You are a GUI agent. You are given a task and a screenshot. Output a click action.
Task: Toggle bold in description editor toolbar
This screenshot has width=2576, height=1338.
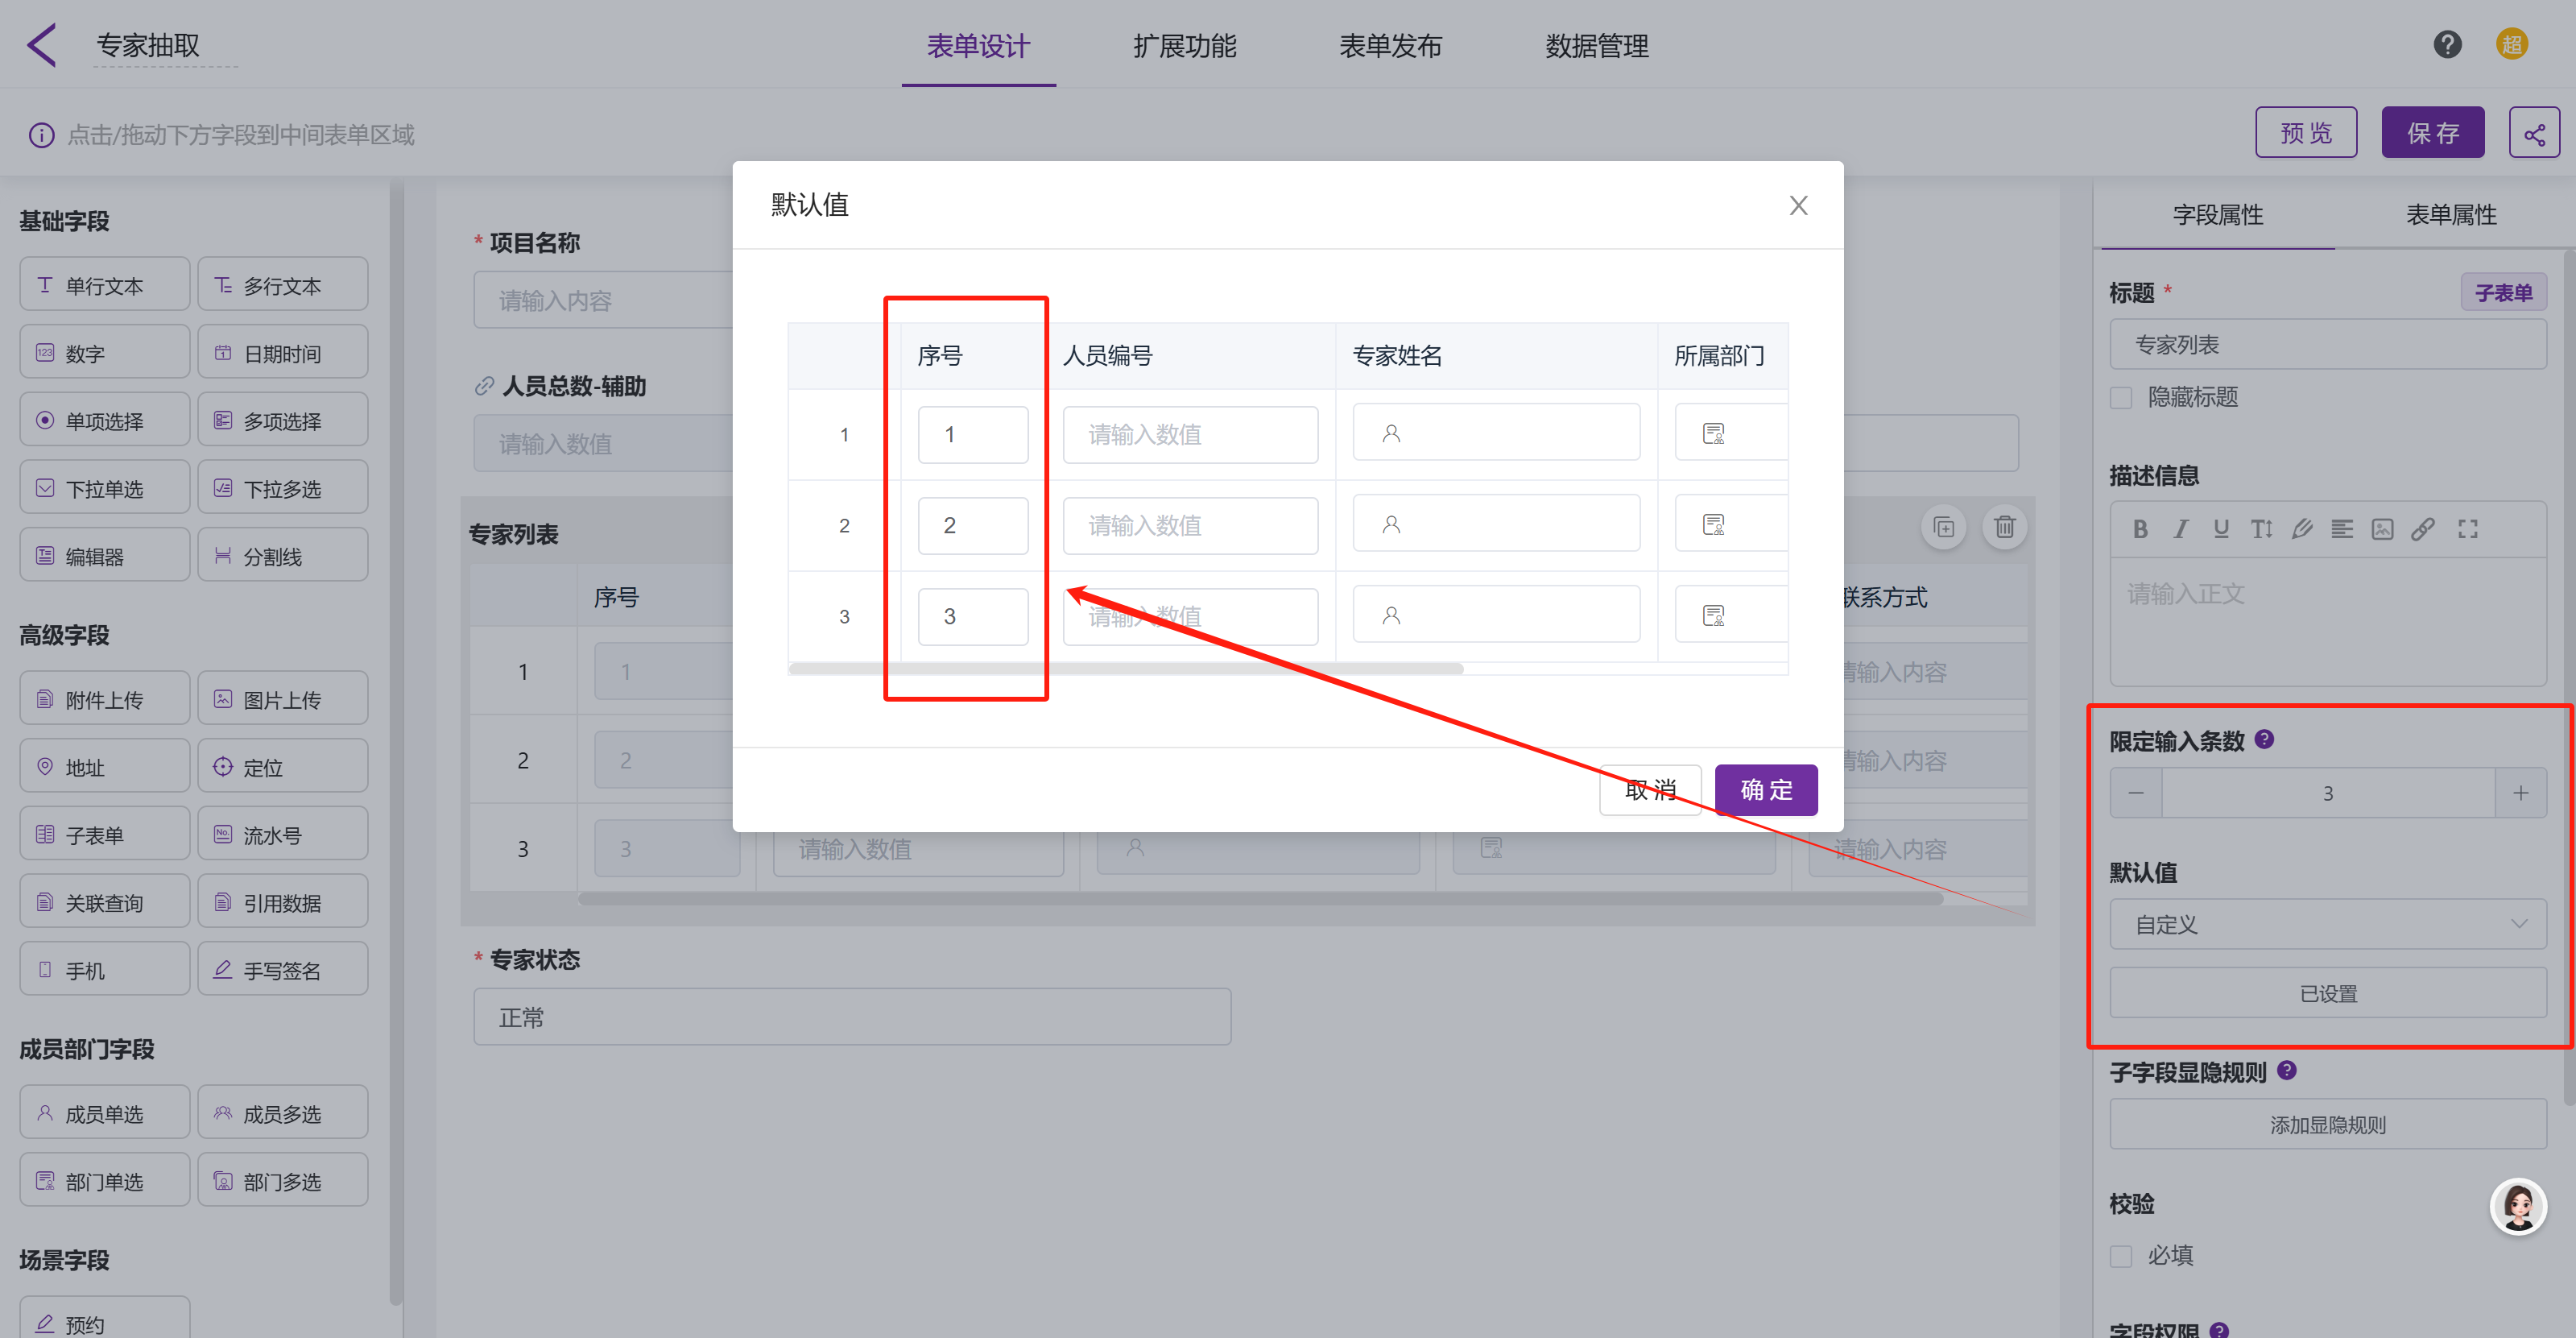tap(2140, 529)
